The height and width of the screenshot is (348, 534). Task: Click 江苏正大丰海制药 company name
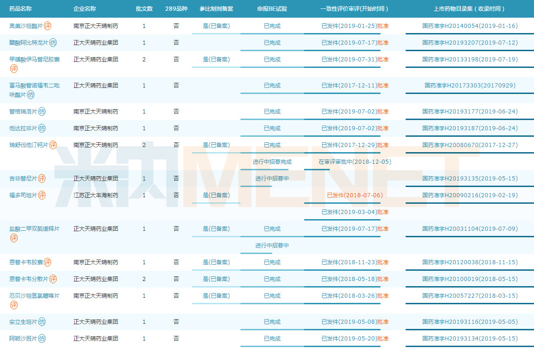96,195
